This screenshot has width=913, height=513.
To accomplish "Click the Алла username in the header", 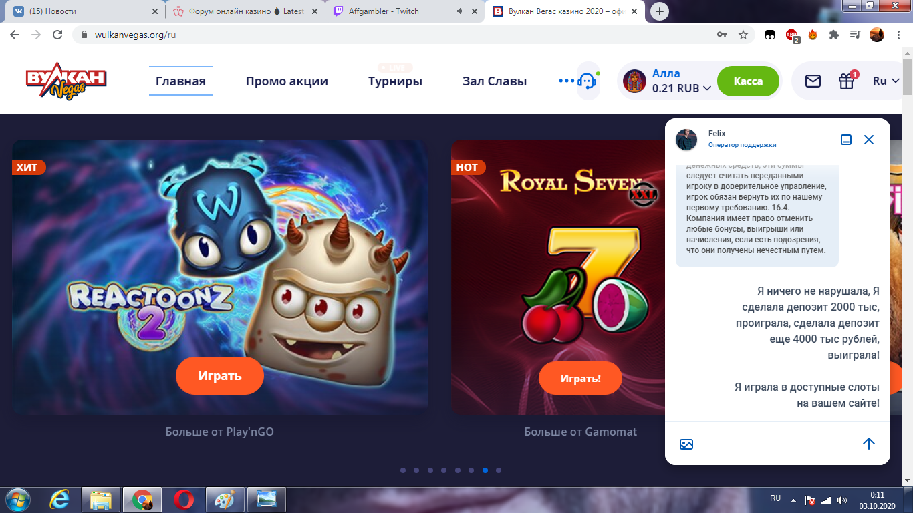I will (666, 73).
